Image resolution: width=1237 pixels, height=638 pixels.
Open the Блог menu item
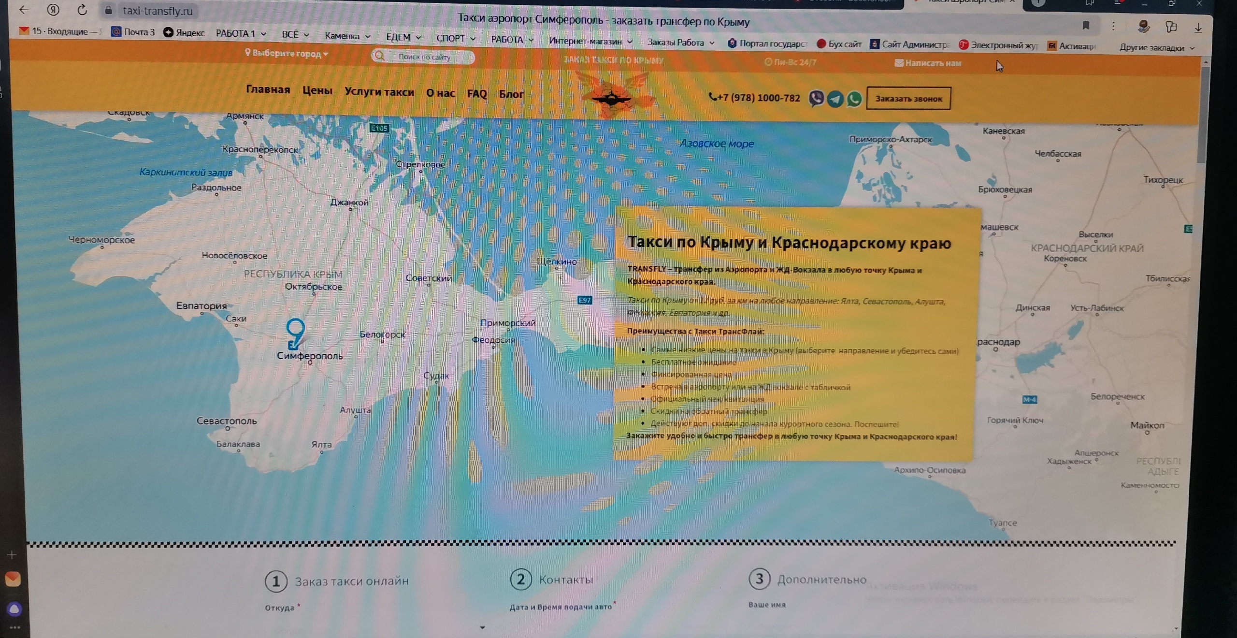coord(511,94)
